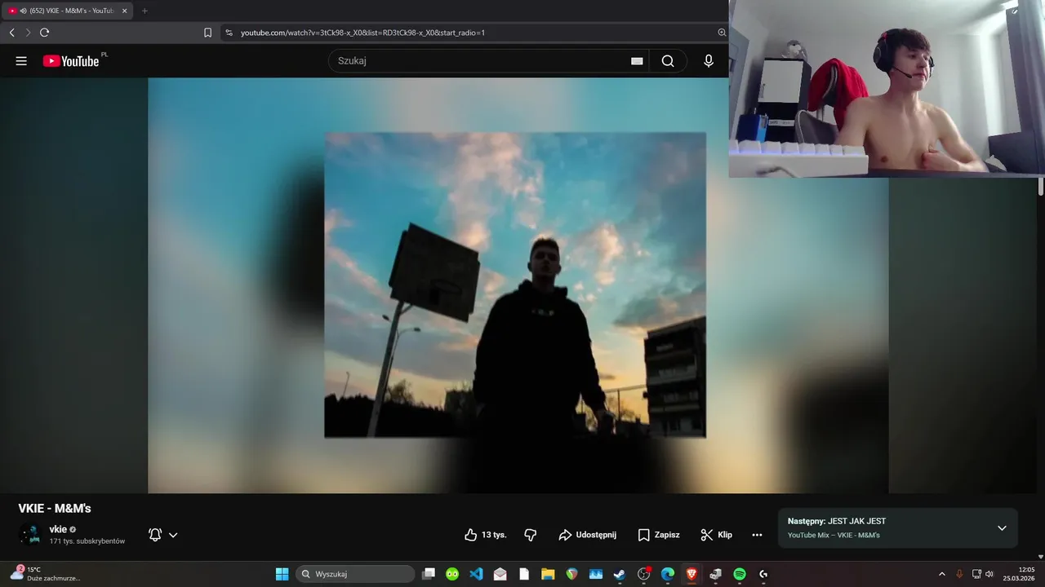The width and height of the screenshot is (1045, 587).
Task: Click the youtube.com URL in the address bar
Action: point(362,33)
